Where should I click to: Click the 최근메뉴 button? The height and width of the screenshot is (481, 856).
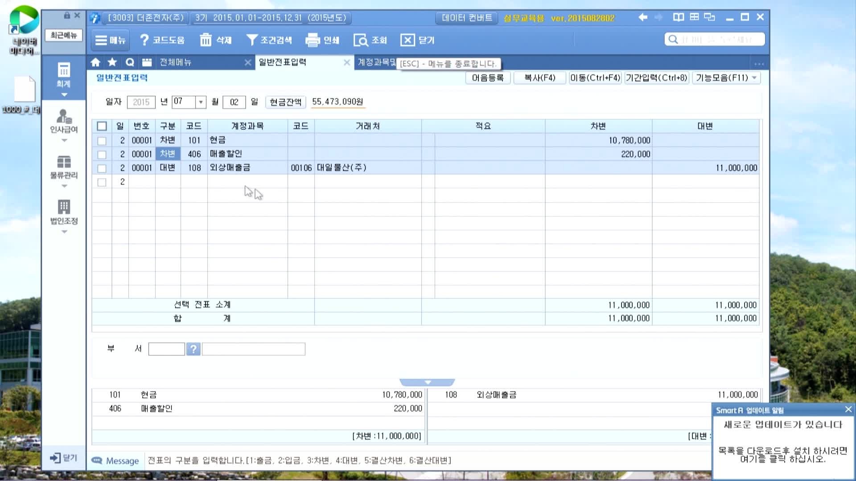[x=63, y=35]
